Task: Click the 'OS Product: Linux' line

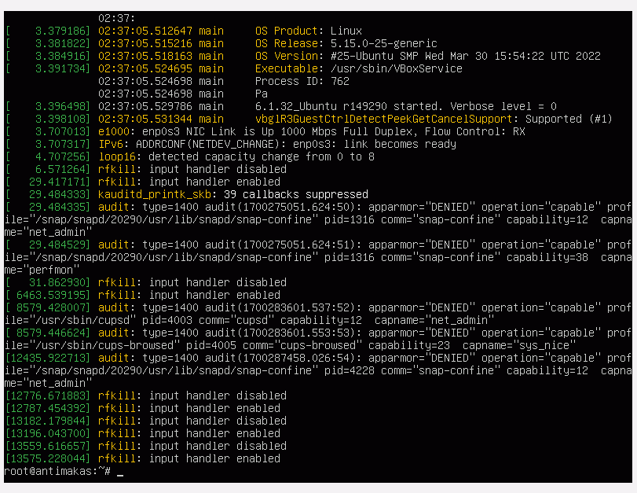Action: [x=309, y=31]
